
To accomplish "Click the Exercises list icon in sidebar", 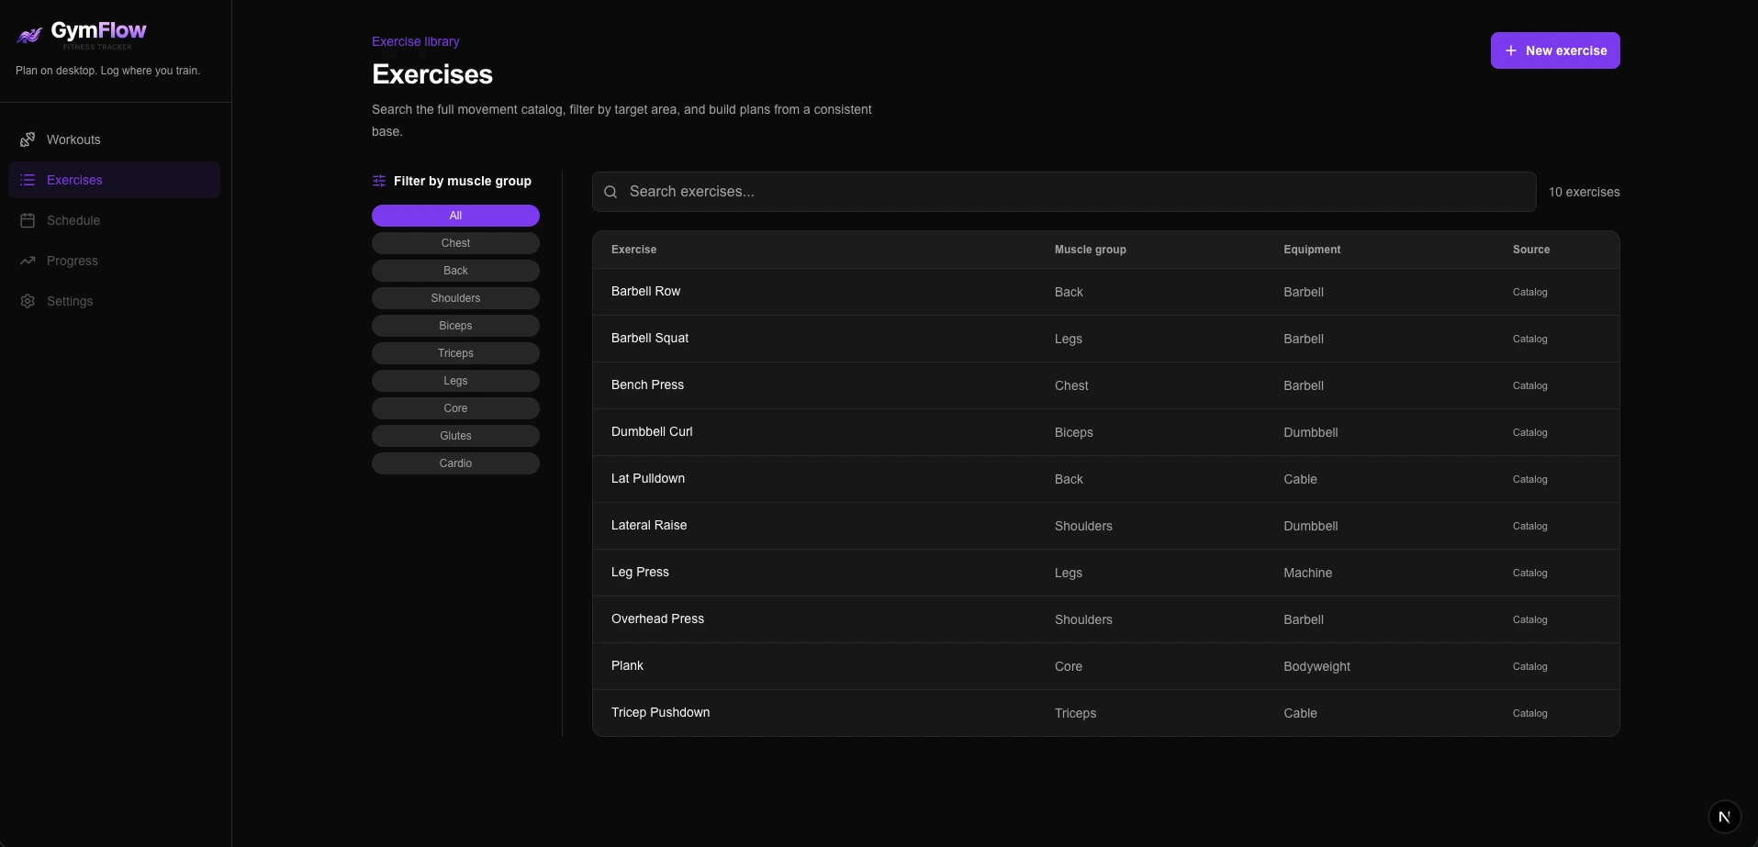I will coord(28,180).
